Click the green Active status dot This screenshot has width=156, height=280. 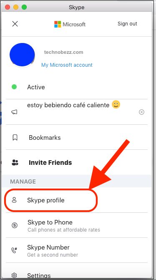pos(14,87)
